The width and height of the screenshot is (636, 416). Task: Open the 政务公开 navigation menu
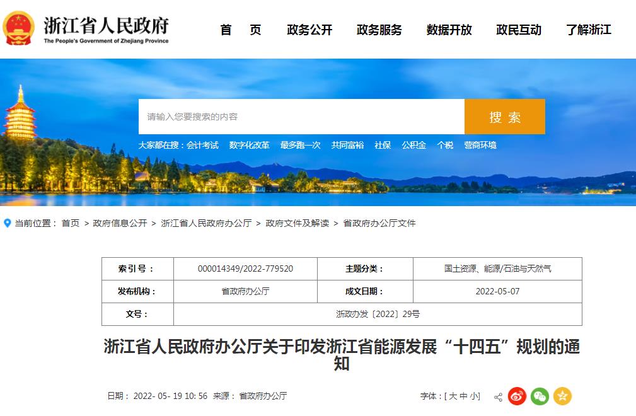click(x=309, y=30)
